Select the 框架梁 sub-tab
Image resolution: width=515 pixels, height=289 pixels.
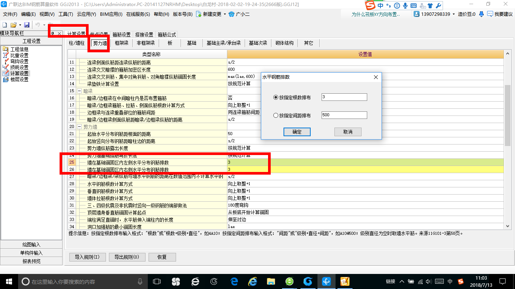coord(121,43)
